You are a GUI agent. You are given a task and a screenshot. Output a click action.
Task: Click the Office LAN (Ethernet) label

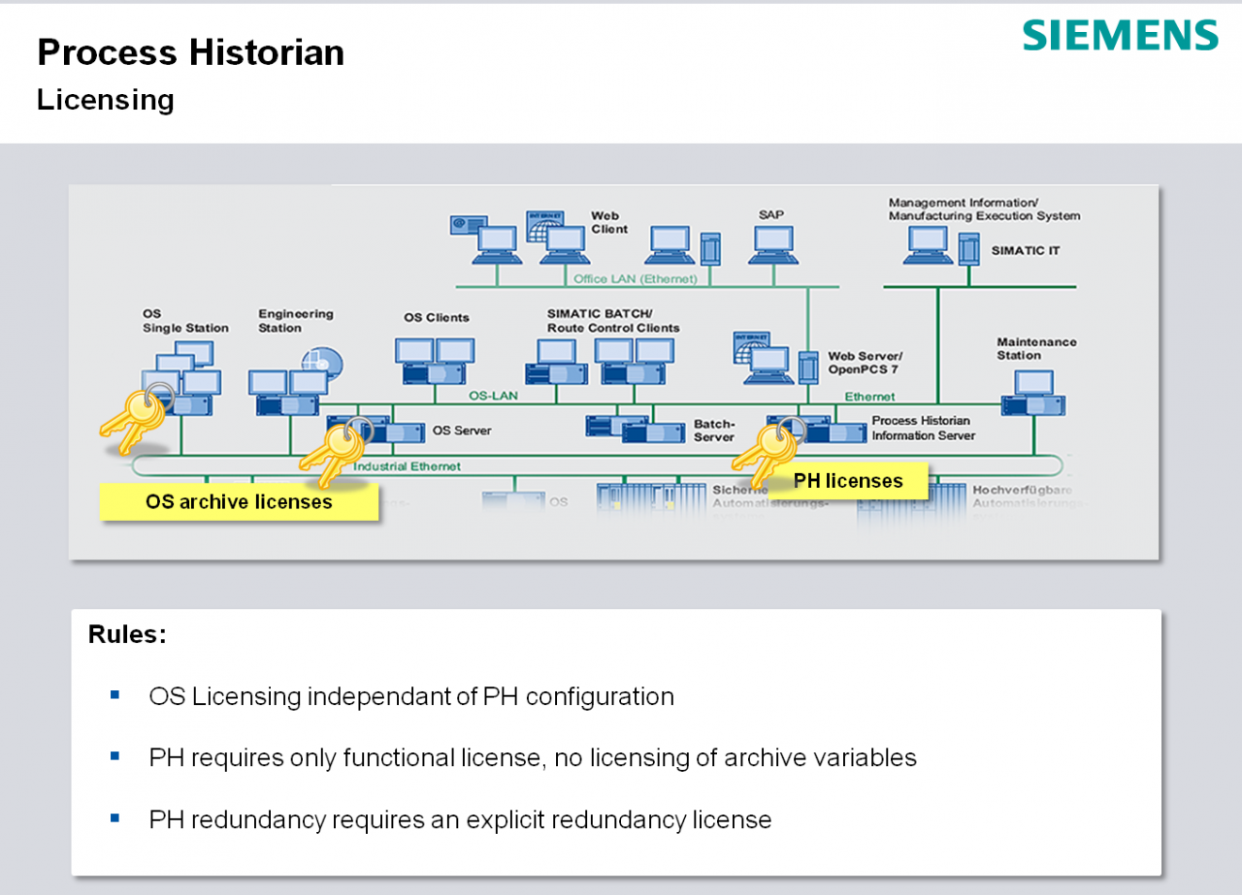pos(635,279)
